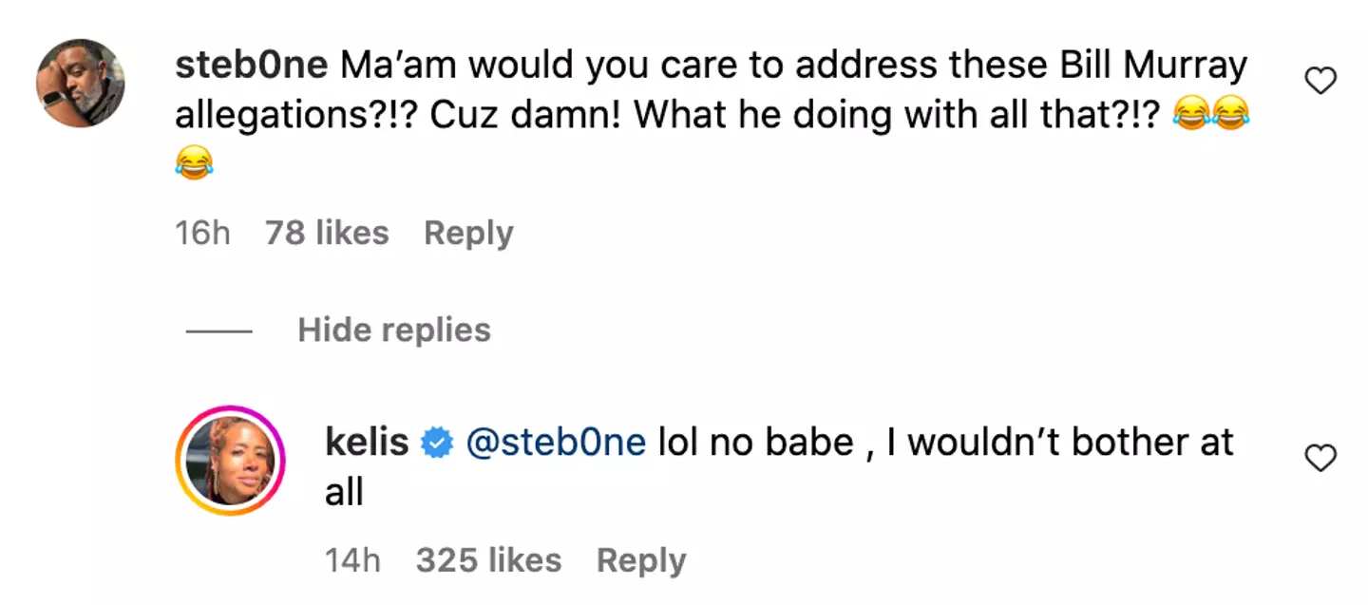Click the 14h timestamp

point(352,560)
